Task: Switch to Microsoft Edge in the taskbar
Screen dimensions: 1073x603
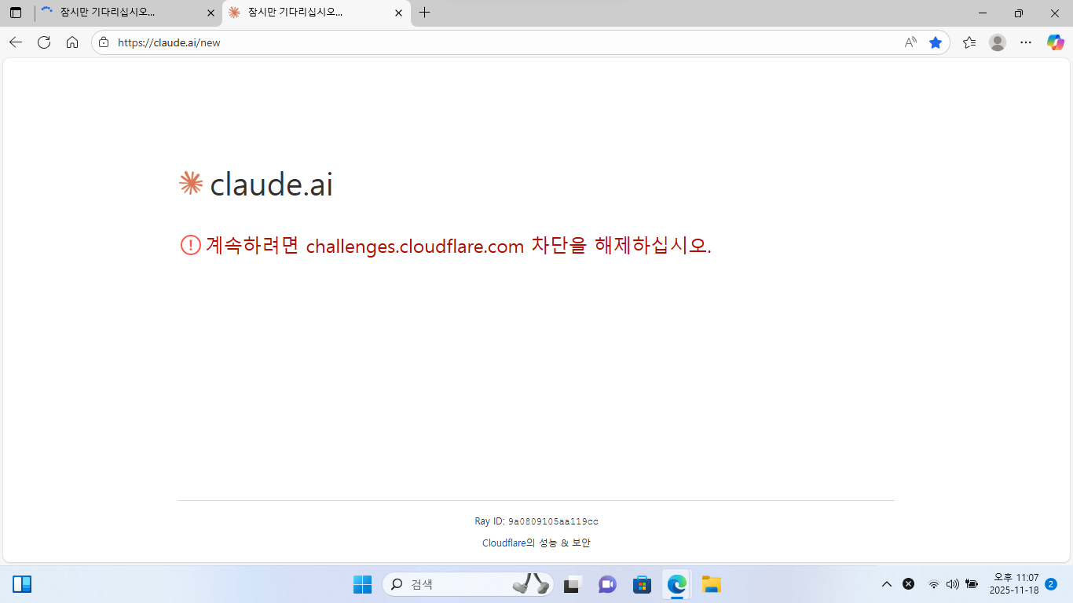Action: (676, 584)
